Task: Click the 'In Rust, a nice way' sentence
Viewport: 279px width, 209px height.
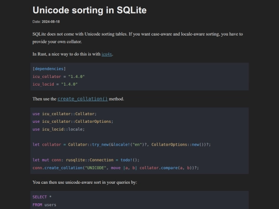Action: (x=73, y=54)
